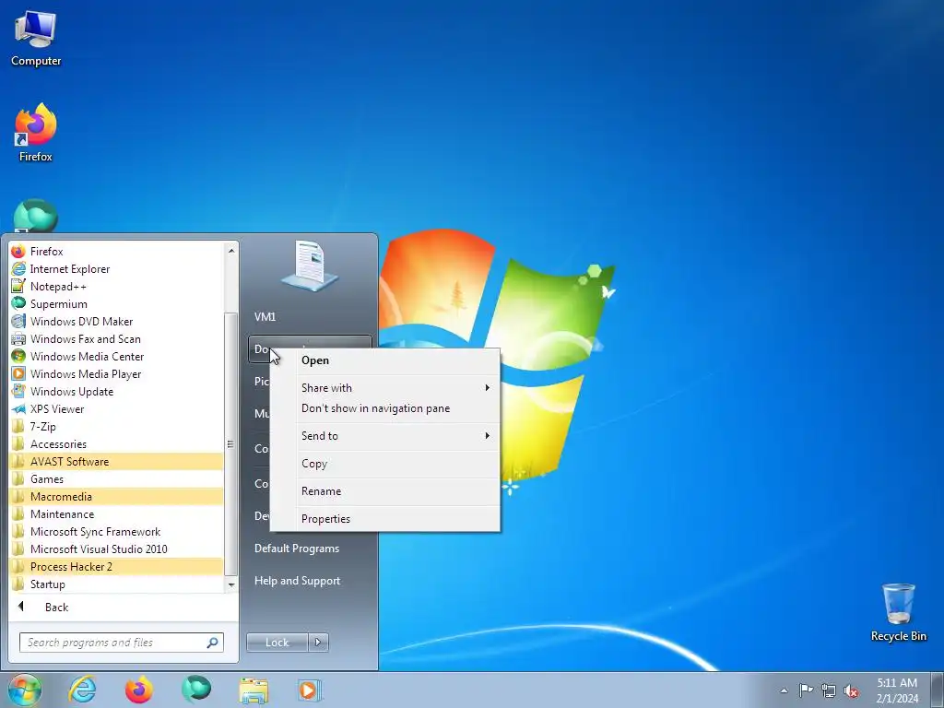
Task: Expand the Microsoft Sync Framework folder
Action: coord(115,531)
